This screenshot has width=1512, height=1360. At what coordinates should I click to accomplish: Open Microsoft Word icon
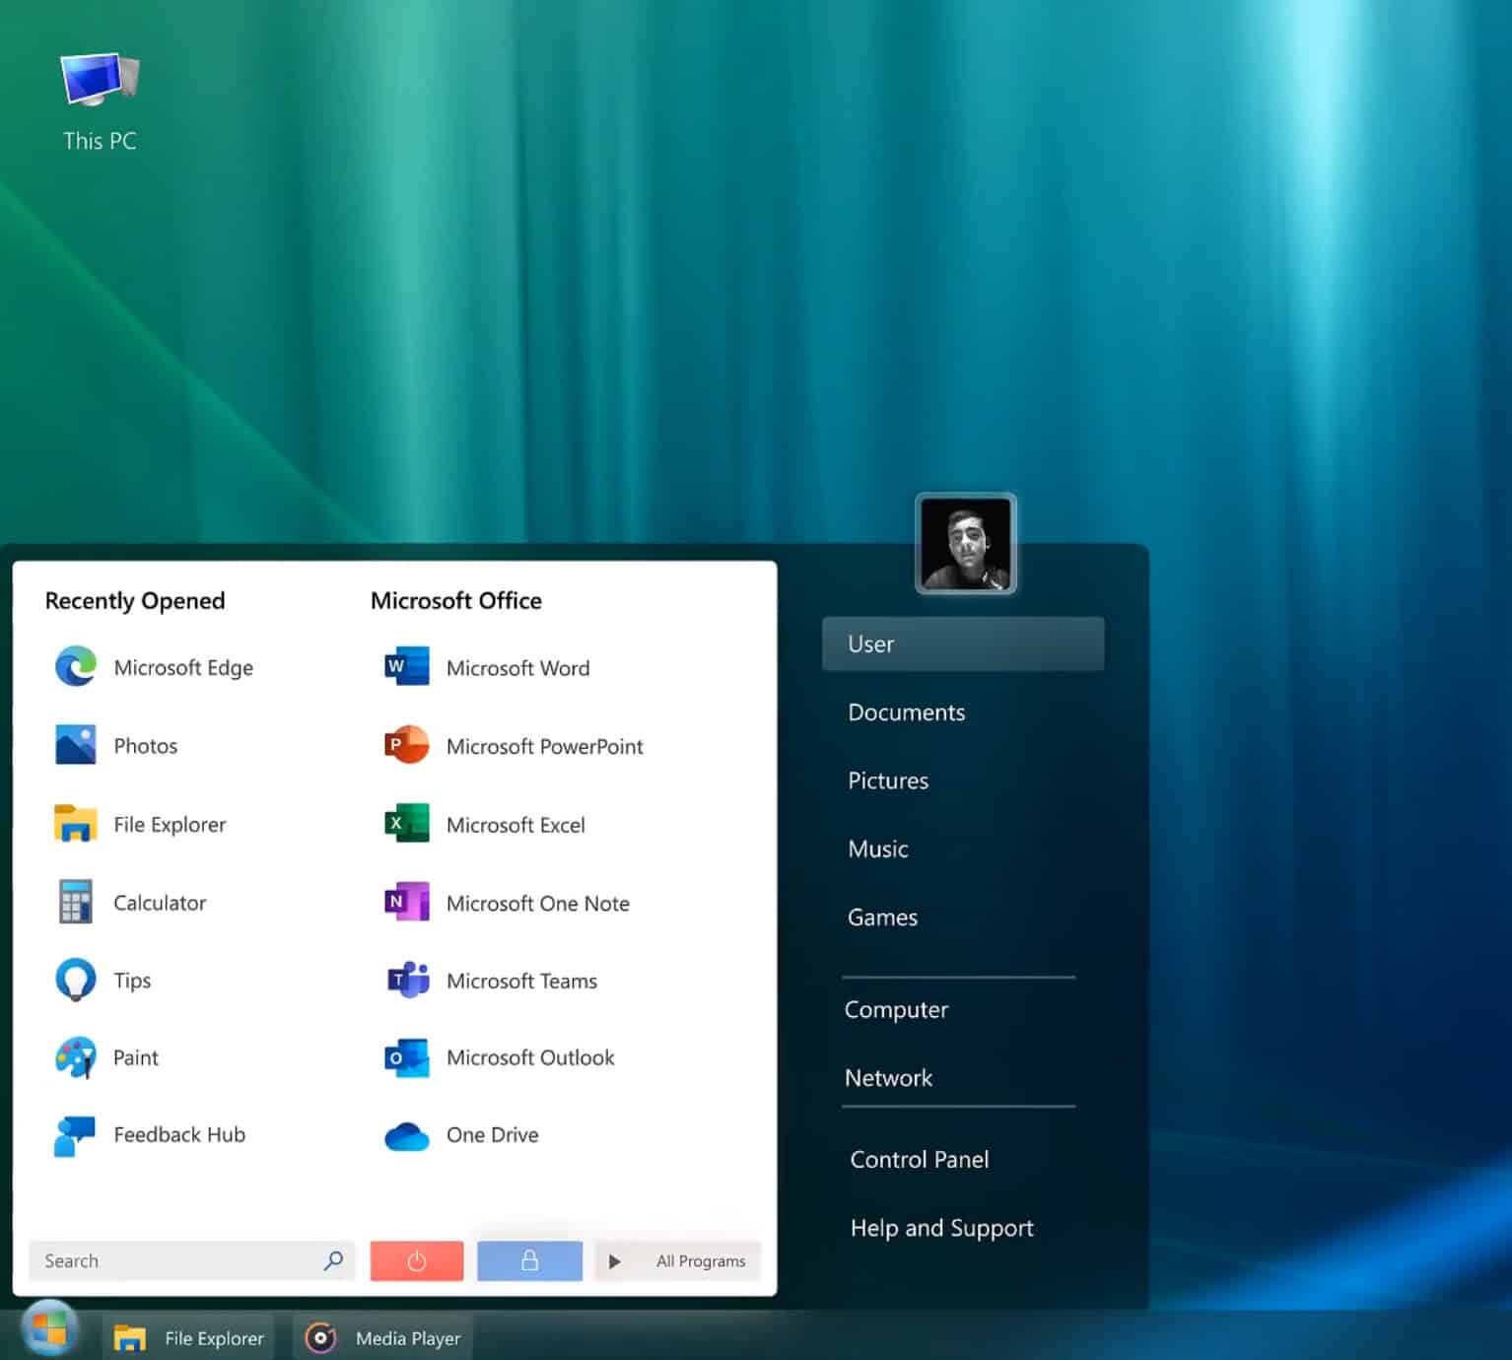pos(406,667)
